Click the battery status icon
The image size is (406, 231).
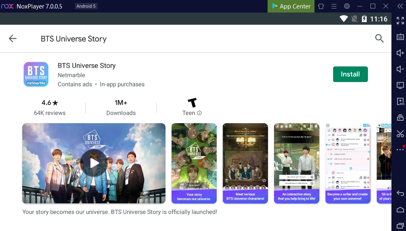coord(364,19)
